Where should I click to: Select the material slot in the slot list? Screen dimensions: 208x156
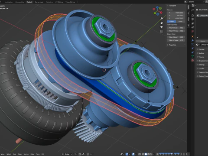click(202, 16)
